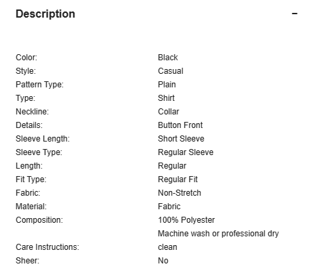This screenshot has width=315, height=277.
Task: Click the Regular Fit value
Action: [x=177, y=179]
